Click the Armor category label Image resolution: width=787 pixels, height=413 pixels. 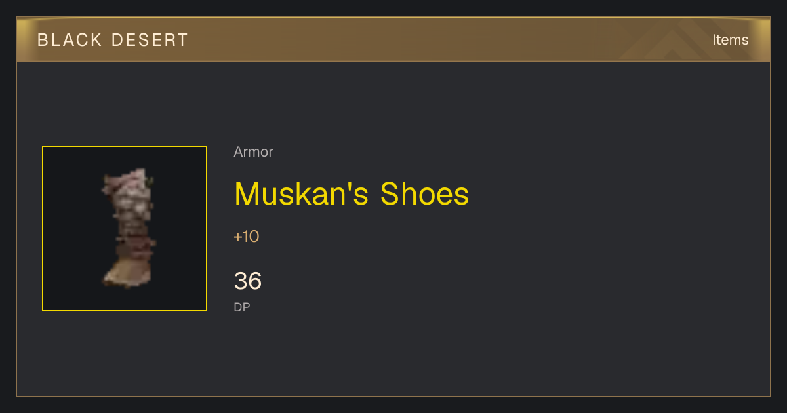coord(253,152)
